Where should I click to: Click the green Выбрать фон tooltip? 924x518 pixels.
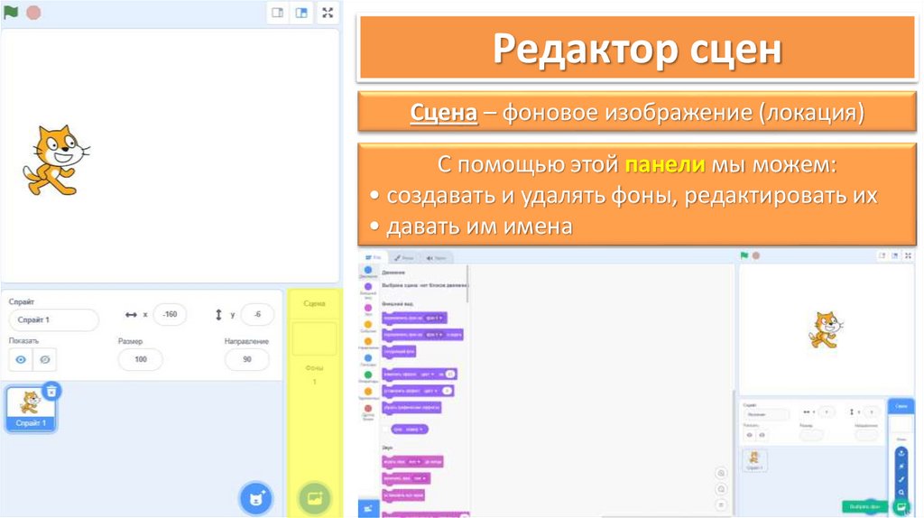click(x=864, y=506)
